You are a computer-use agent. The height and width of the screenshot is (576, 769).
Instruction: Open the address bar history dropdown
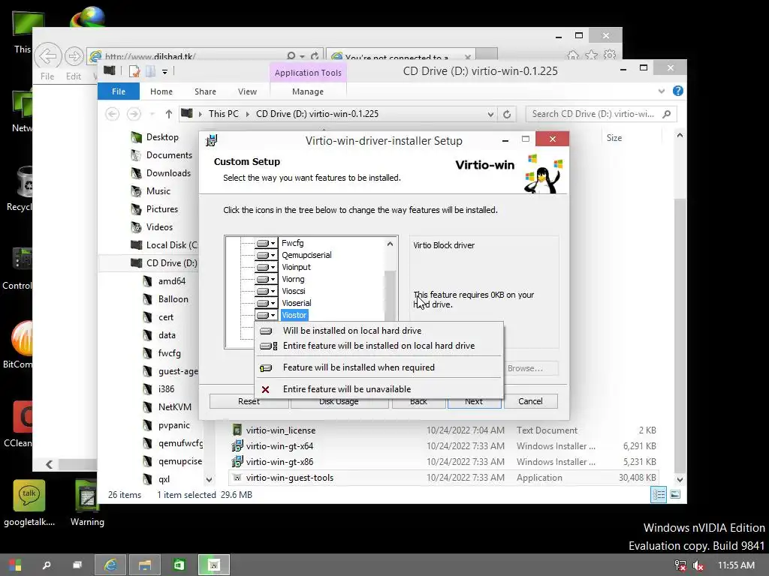[490, 114]
